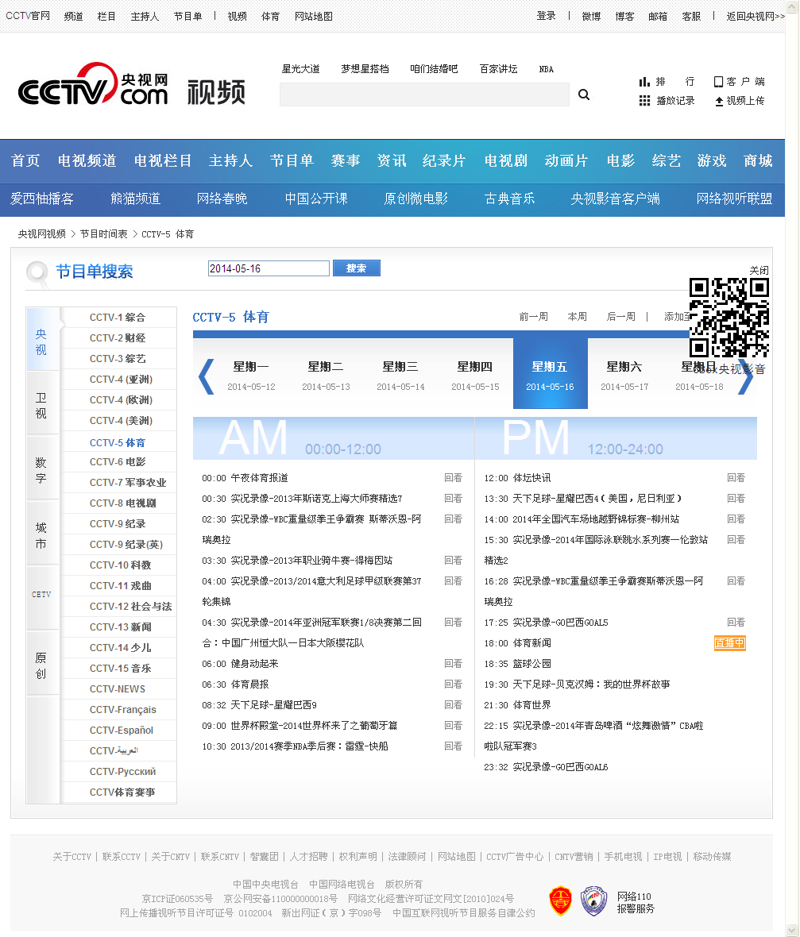The image size is (800, 937).
Task: Click 回看 for 体坛快讯
Action: click(736, 478)
